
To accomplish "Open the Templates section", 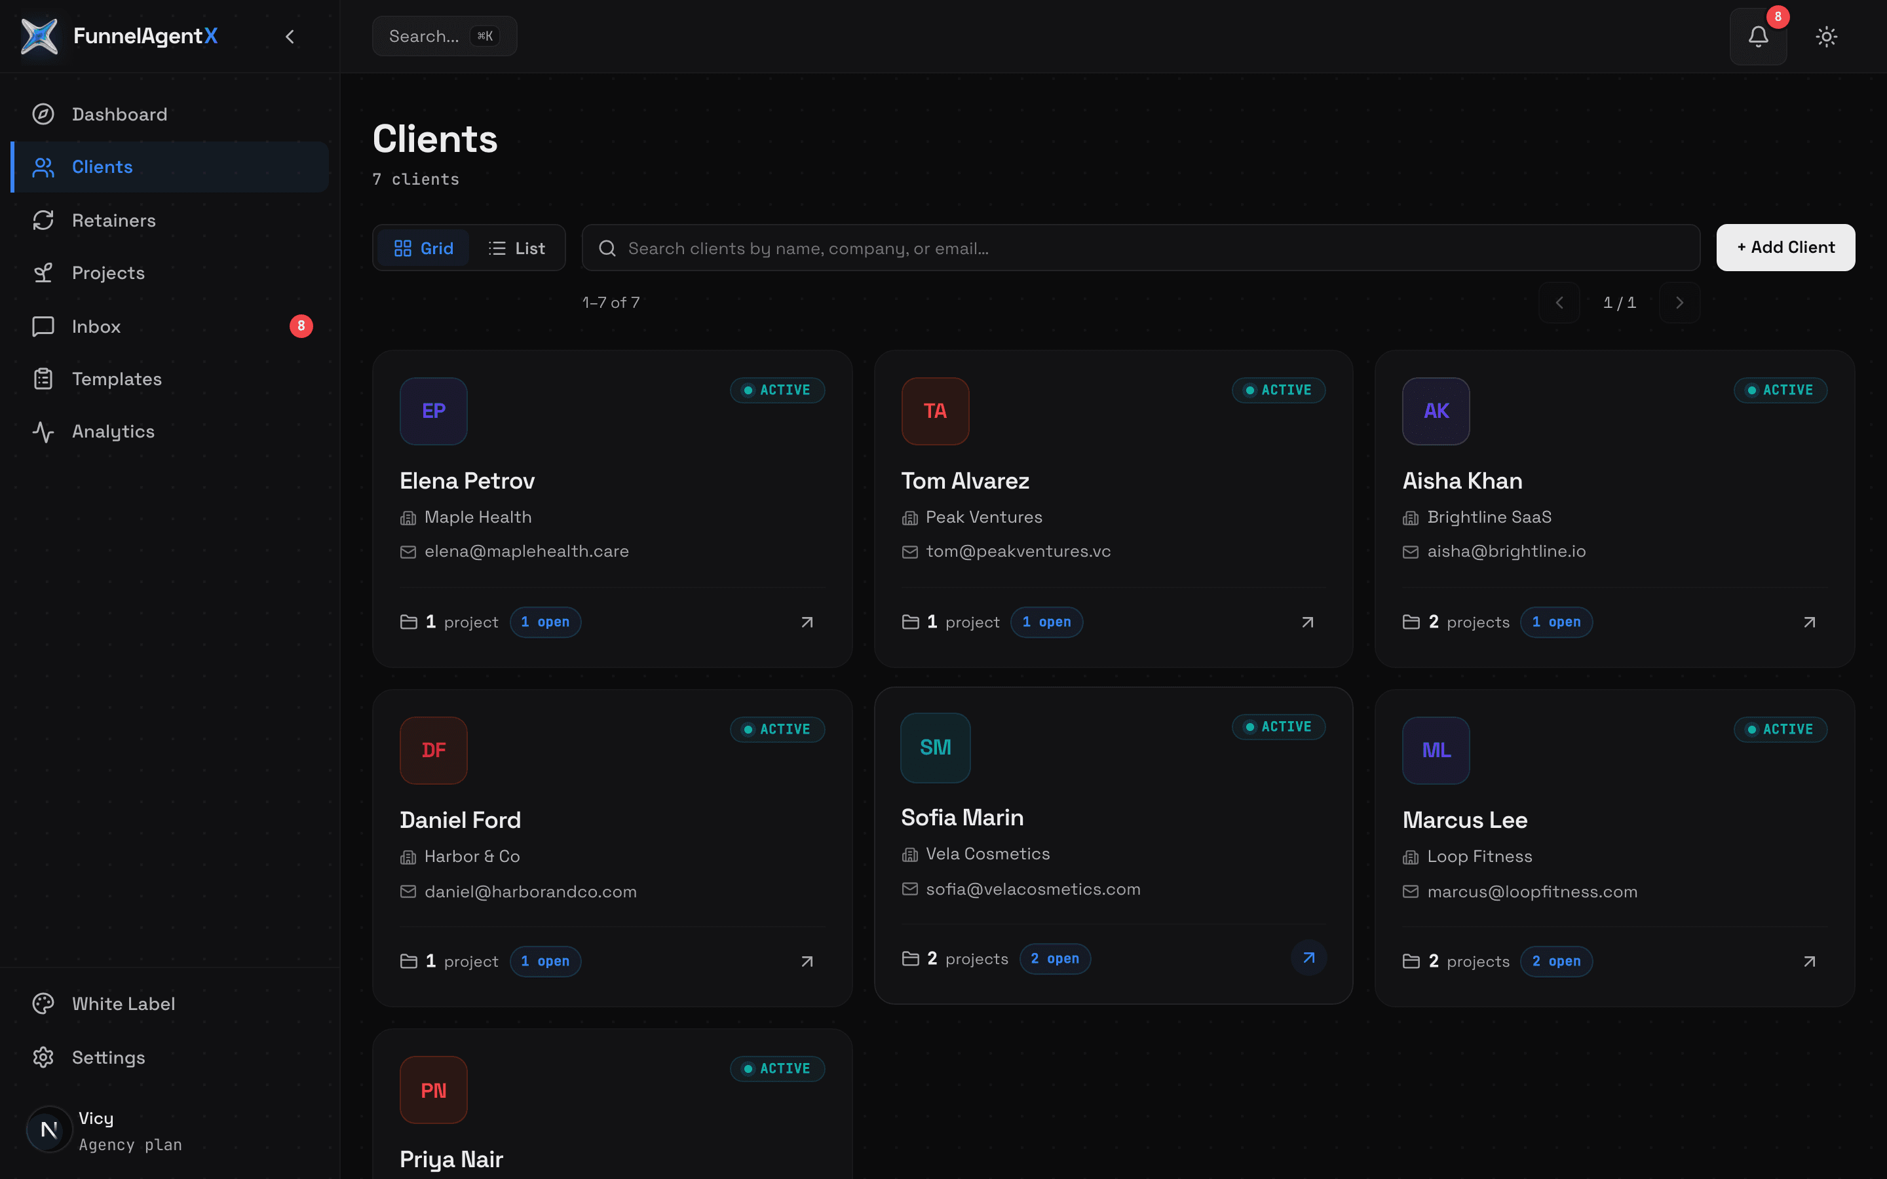I will 170,379.
